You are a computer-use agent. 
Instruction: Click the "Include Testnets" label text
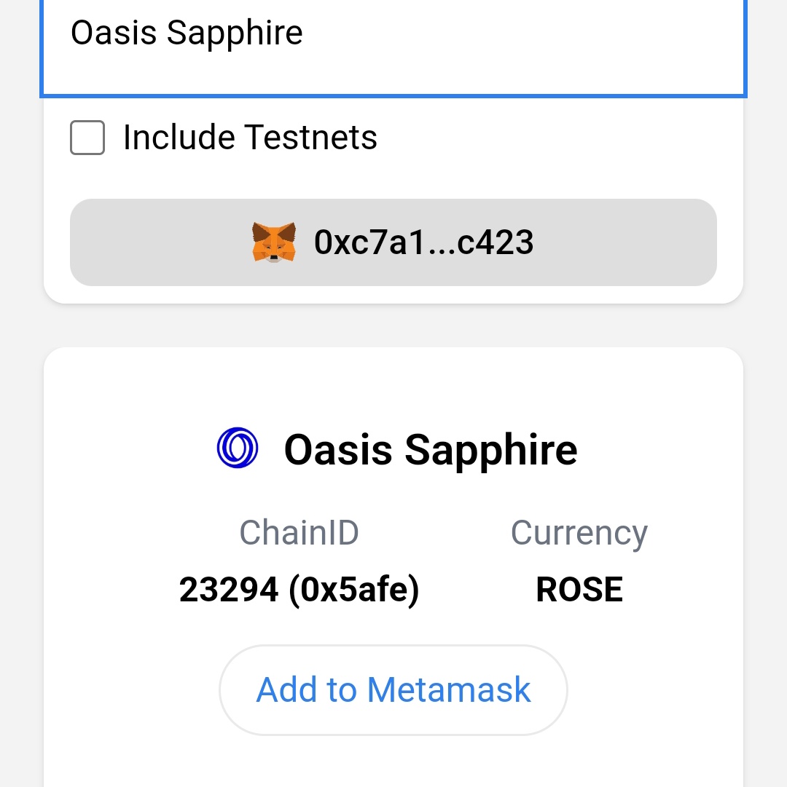coord(250,138)
